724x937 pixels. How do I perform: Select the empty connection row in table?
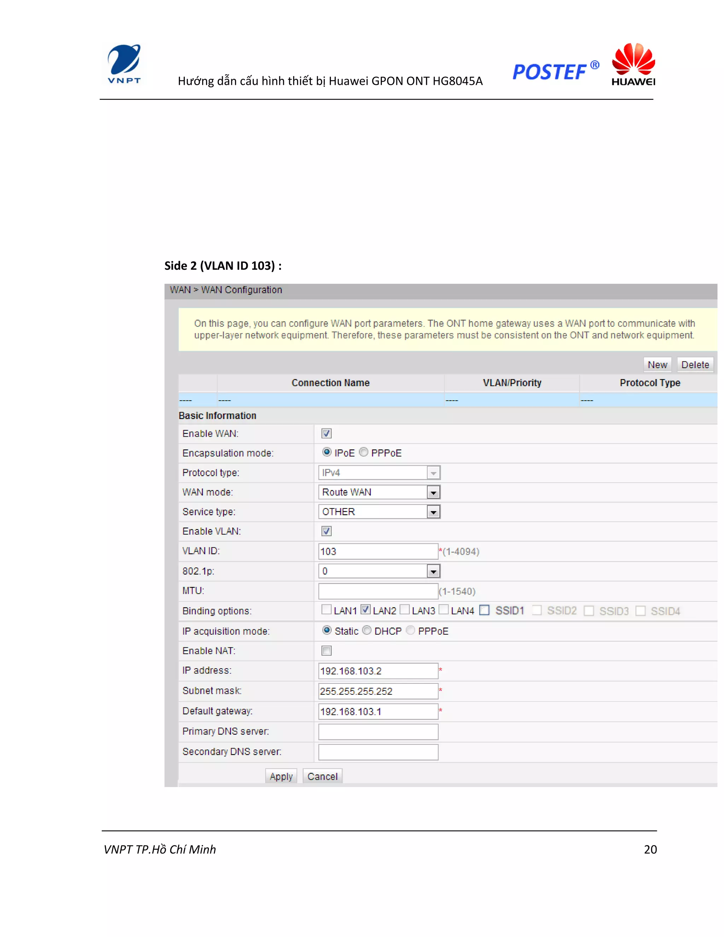(x=448, y=400)
